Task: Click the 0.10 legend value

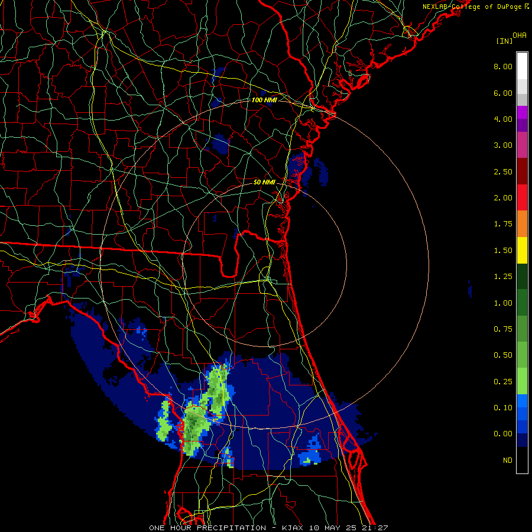Action: [503, 408]
